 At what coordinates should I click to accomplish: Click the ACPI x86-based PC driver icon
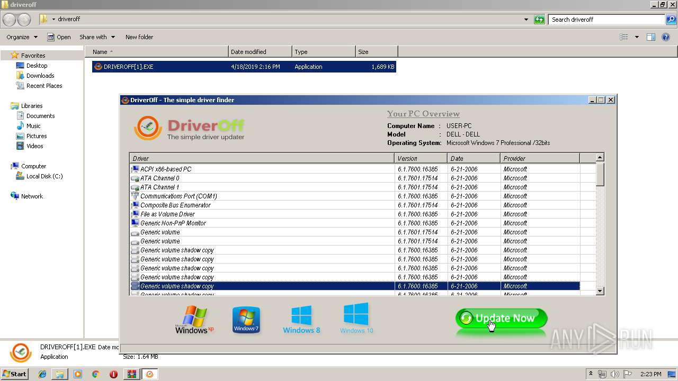click(135, 169)
